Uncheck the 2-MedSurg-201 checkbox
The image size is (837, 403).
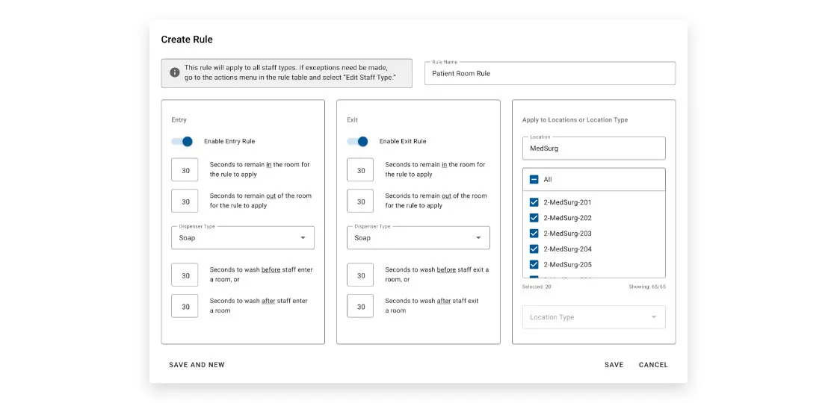pos(534,202)
